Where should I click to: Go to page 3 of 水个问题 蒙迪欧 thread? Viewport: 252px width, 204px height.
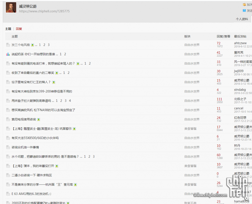click(94, 157)
